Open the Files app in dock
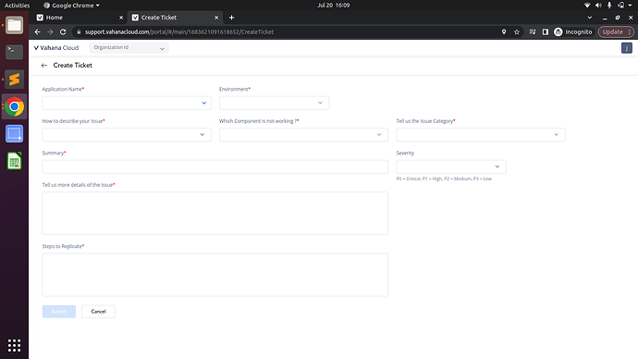This screenshot has height=359, width=638. click(14, 25)
